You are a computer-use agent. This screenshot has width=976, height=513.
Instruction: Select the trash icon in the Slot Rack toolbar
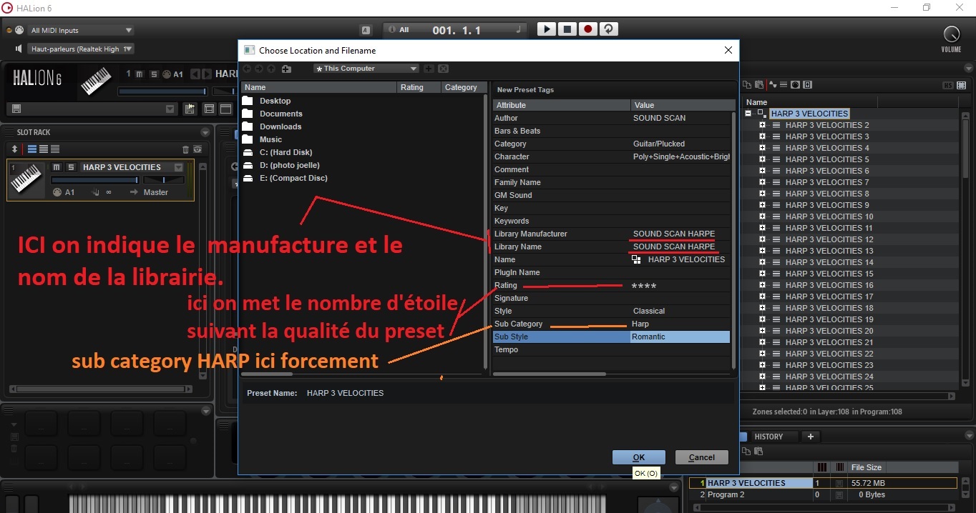(x=185, y=149)
